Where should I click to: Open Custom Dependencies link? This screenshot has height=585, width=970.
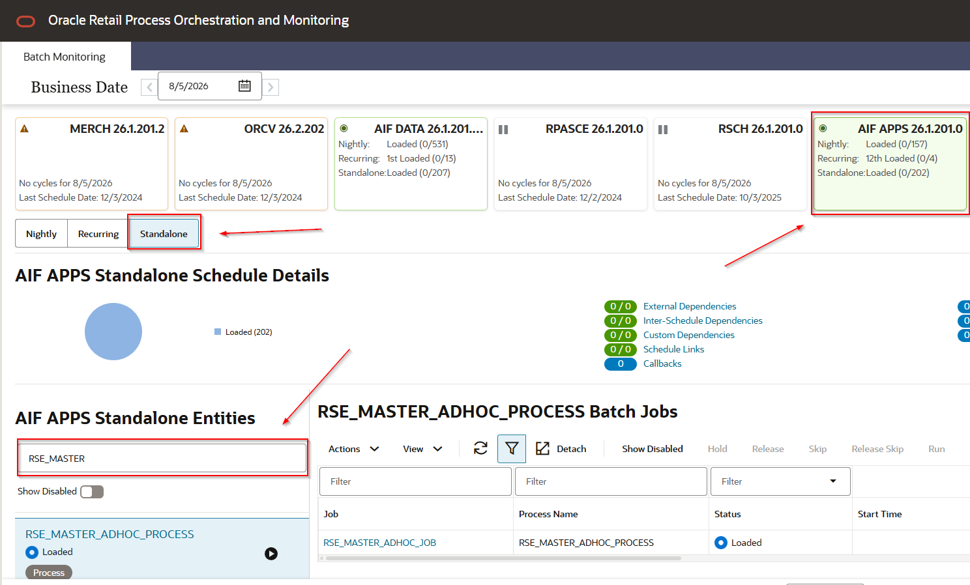[x=689, y=335]
